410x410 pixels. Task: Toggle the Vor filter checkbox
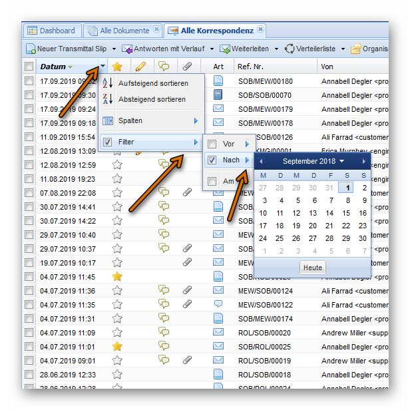pos(212,144)
